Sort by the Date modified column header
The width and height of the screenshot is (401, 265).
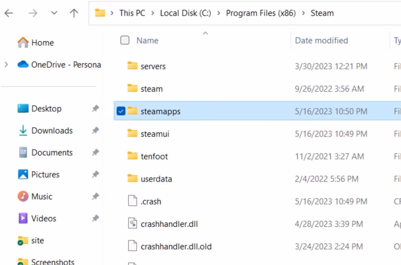coord(321,40)
